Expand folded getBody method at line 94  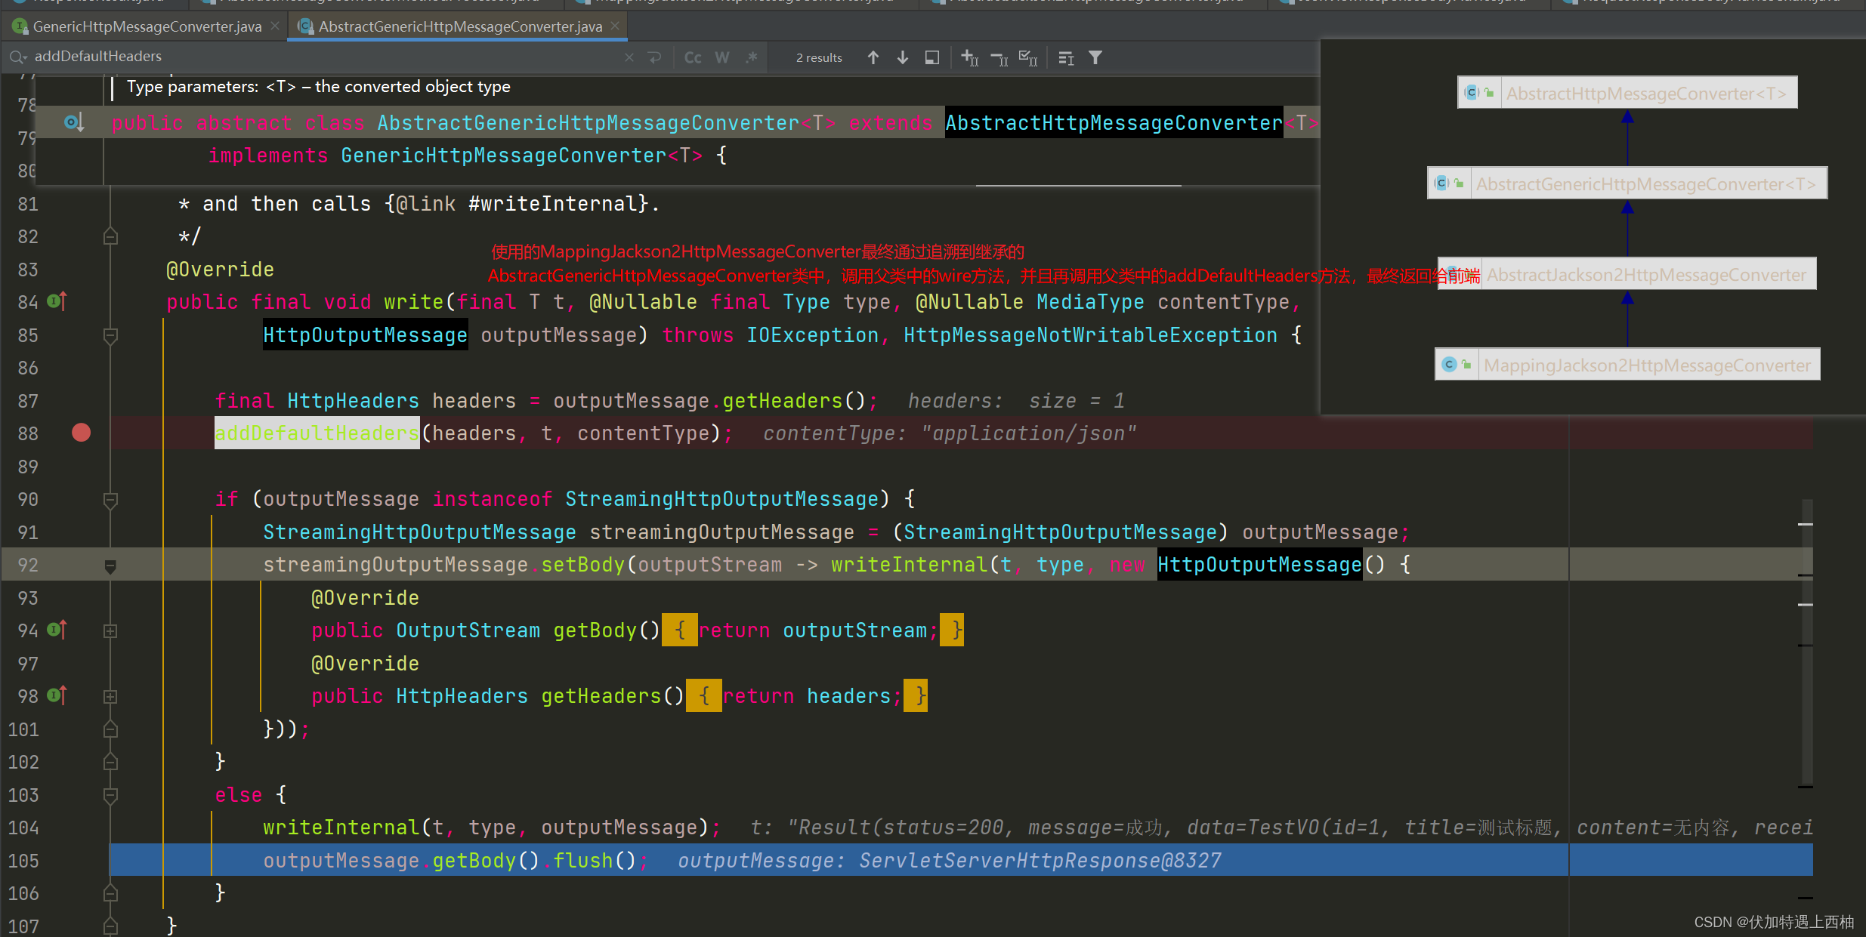pos(110,630)
